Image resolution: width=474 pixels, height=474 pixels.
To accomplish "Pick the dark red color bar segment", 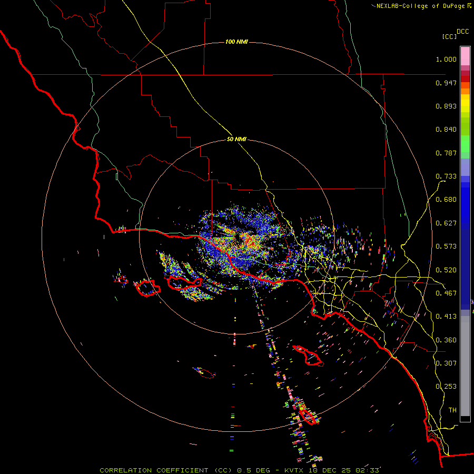I will [x=465, y=79].
